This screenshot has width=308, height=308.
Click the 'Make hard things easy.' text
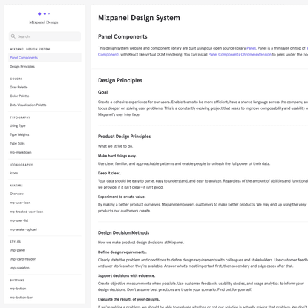(x=117, y=156)
